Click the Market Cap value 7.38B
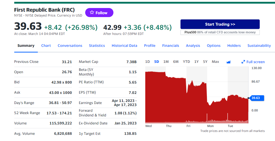The height and width of the screenshot is (141, 275). (132, 62)
